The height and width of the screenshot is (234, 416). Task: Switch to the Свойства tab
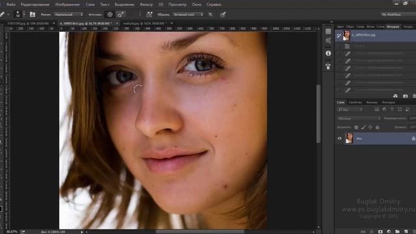pyautogui.click(x=356, y=102)
